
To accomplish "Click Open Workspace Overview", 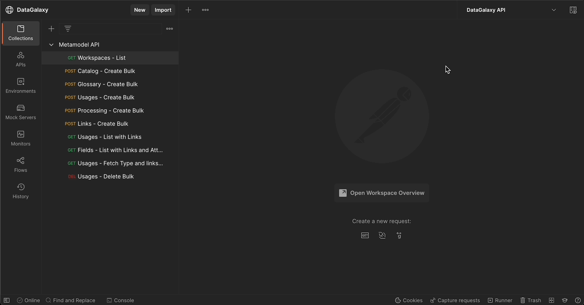I will 381,193.
